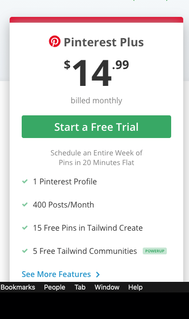
Task: Select the 15 Free Pins in Tailwind Create text
Action: click(88, 228)
